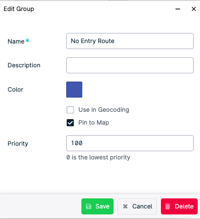Click into the empty Description field
The image size is (200, 219).
pos(130,65)
